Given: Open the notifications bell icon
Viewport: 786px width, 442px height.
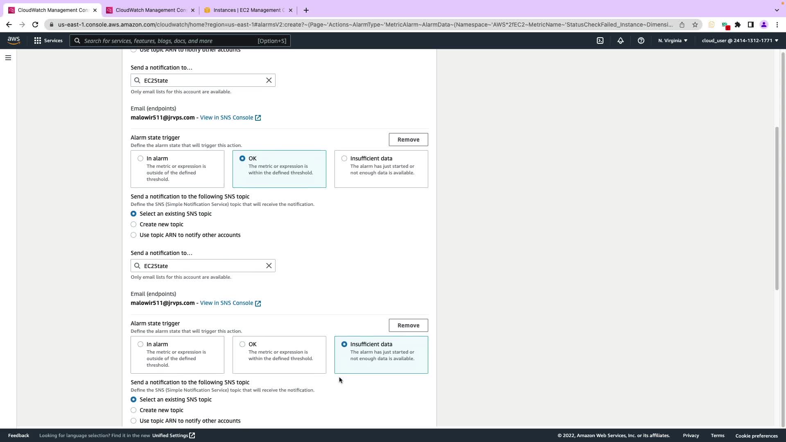Looking at the screenshot, I should click(x=620, y=41).
